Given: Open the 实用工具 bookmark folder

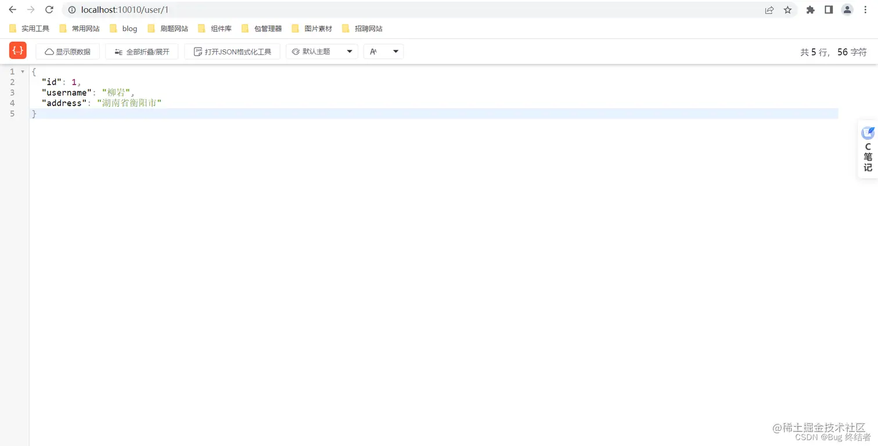Looking at the screenshot, I should click(x=29, y=28).
